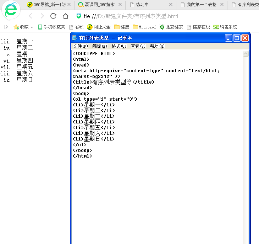
Task: Click the Notepad title bar icon
Action: point(75,38)
